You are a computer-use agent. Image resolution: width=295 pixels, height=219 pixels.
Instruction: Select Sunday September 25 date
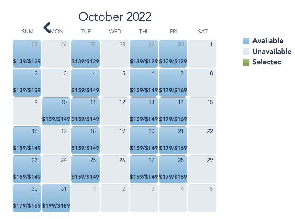pyautogui.click(x=27, y=54)
